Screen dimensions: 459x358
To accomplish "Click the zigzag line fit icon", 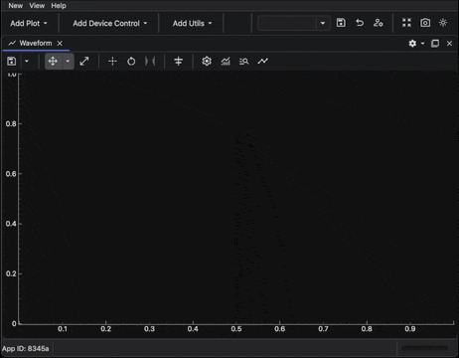I will (x=263, y=62).
